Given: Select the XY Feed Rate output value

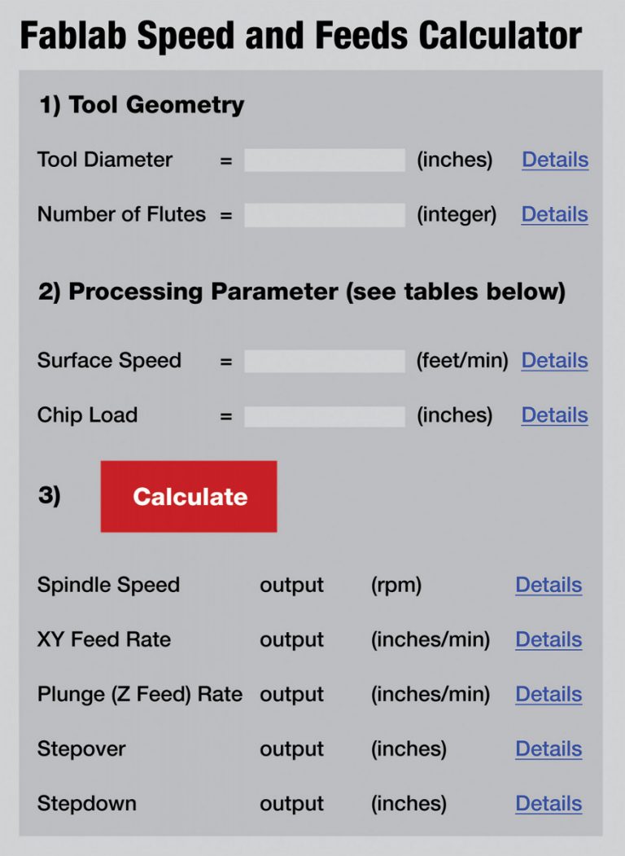Looking at the screenshot, I should pyautogui.click(x=291, y=640).
